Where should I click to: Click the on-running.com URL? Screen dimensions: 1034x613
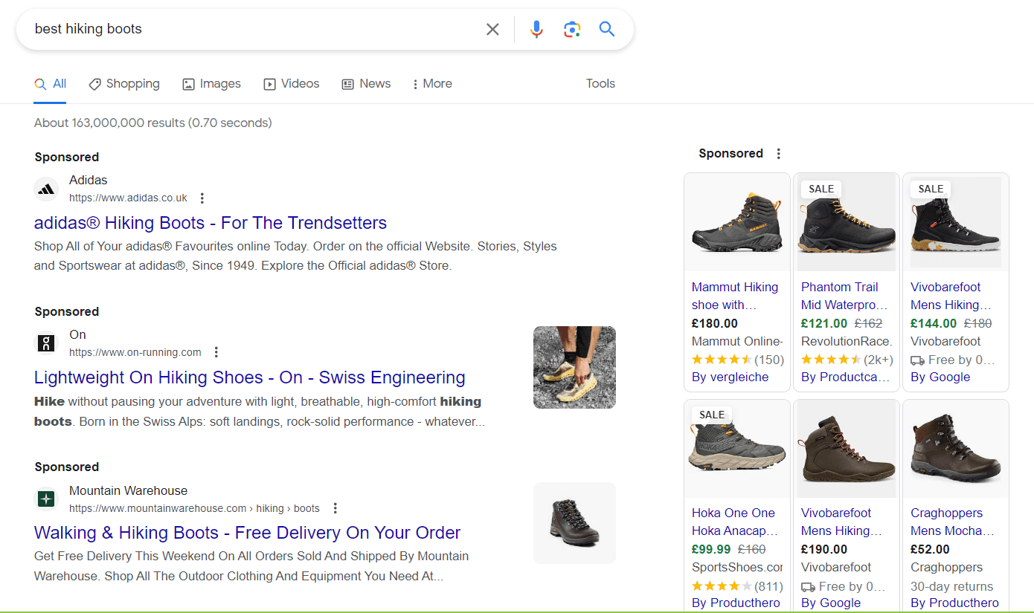[135, 352]
